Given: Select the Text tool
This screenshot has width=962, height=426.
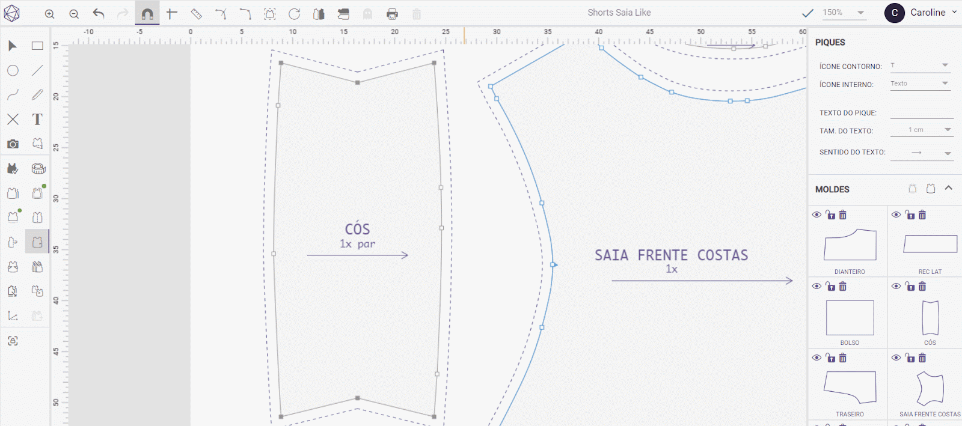Looking at the screenshot, I should pos(37,120).
